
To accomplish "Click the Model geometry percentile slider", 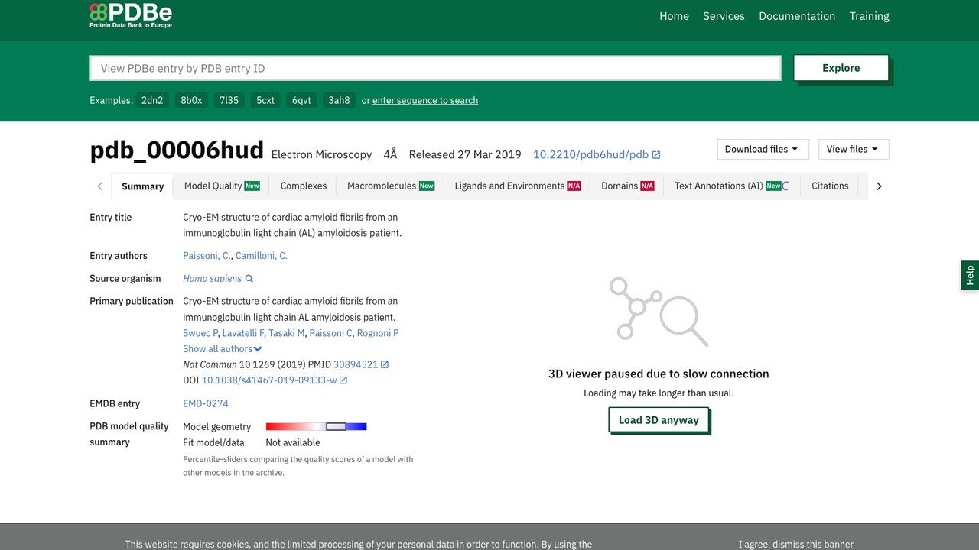I will (316, 427).
